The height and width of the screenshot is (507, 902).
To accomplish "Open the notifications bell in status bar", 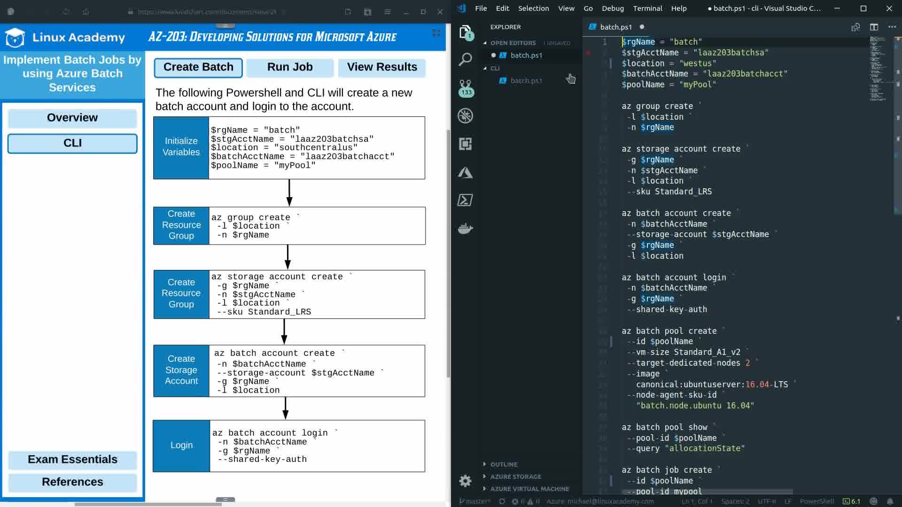I will click(890, 501).
